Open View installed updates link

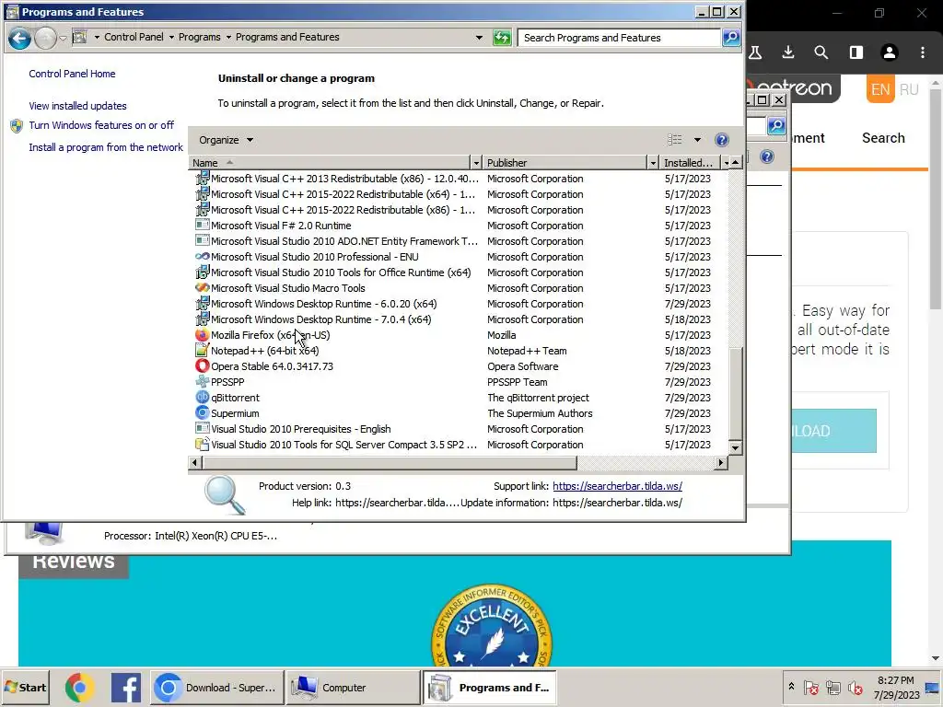coord(77,106)
